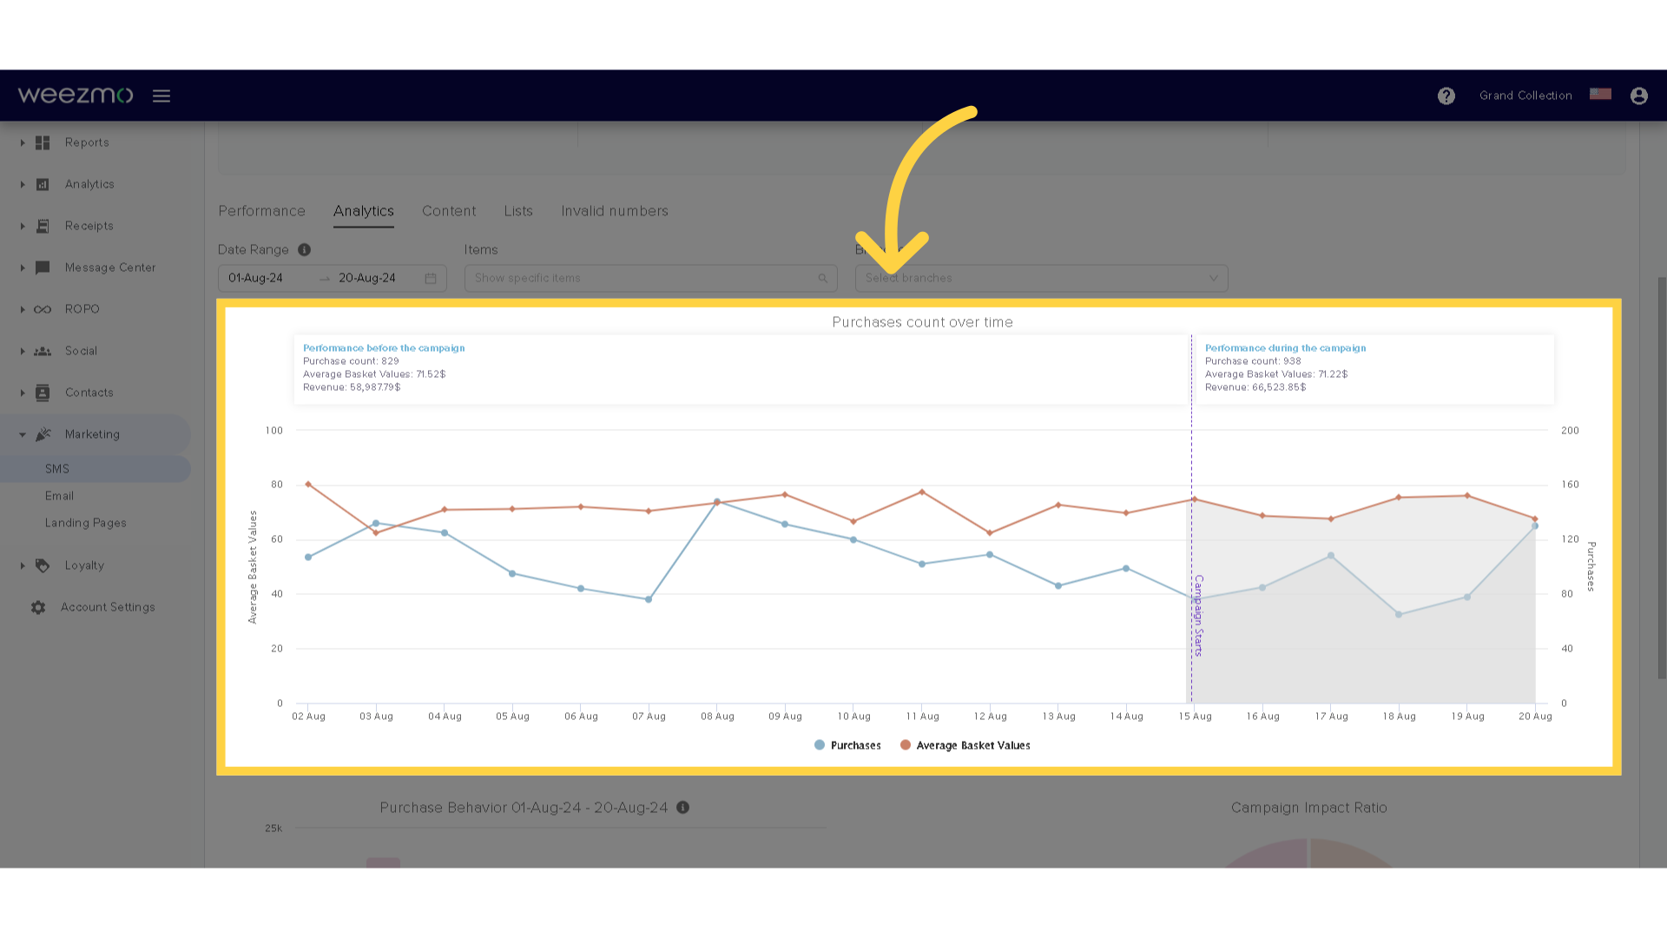Click the Loyalty menu label

click(84, 565)
